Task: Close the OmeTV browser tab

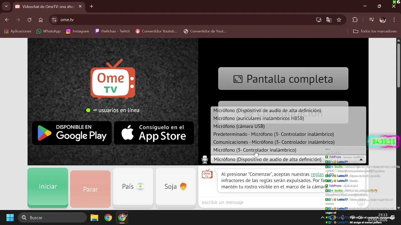Action: coord(81,6)
